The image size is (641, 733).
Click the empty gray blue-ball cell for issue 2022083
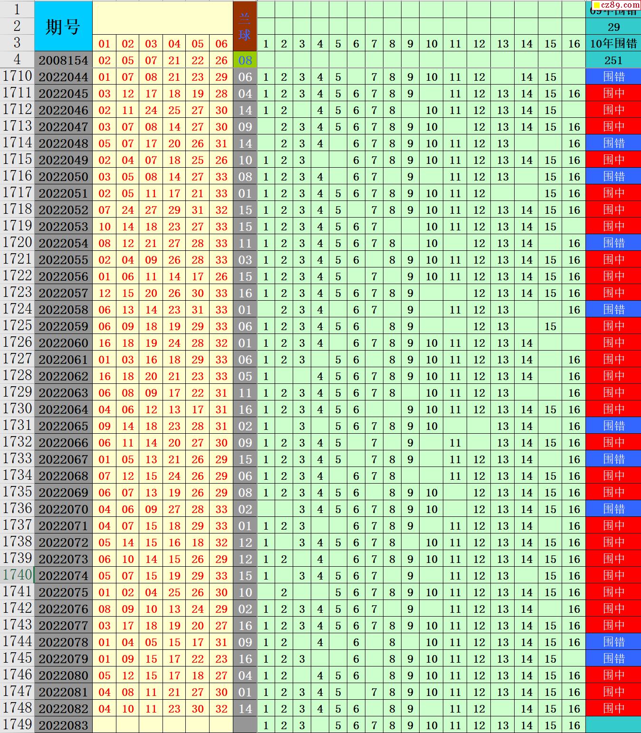pyautogui.click(x=245, y=725)
